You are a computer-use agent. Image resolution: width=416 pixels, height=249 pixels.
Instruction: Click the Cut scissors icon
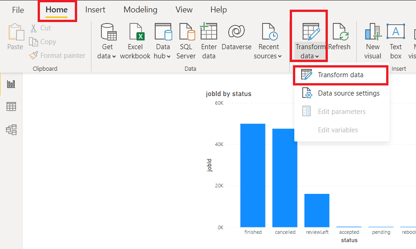(34, 28)
